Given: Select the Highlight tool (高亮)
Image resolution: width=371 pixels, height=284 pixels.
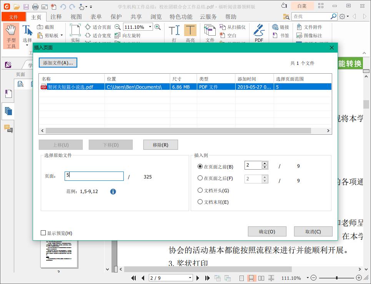Looking at the screenshot, I should 191,30.
